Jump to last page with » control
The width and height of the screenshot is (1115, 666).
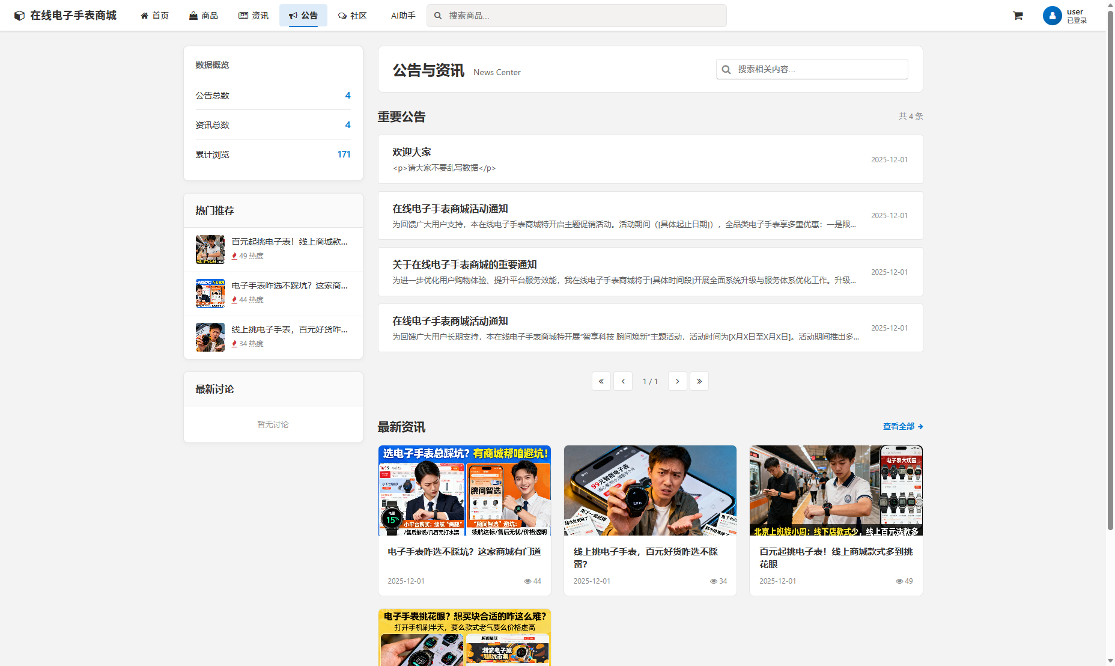pyautogui.click(x=699, y=381)
